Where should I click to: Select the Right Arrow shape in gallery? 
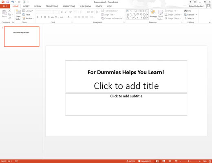click(138, 14)
